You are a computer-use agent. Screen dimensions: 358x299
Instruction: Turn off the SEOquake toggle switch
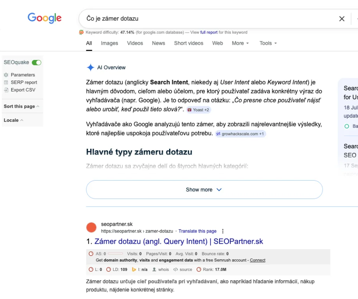(37, 62)
